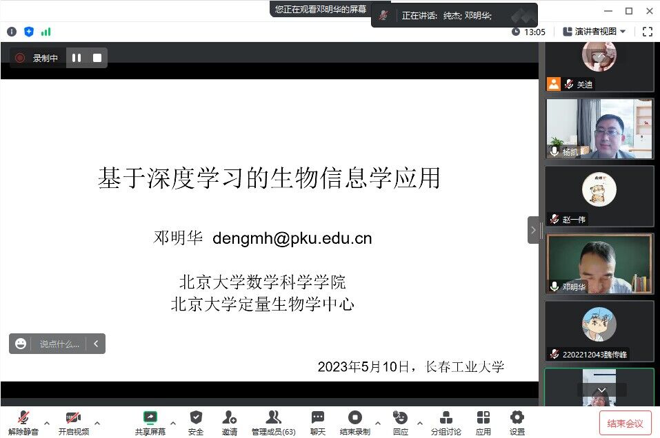Stop the recording with square button
660x438 pixels.
click(x=97, y=58)
